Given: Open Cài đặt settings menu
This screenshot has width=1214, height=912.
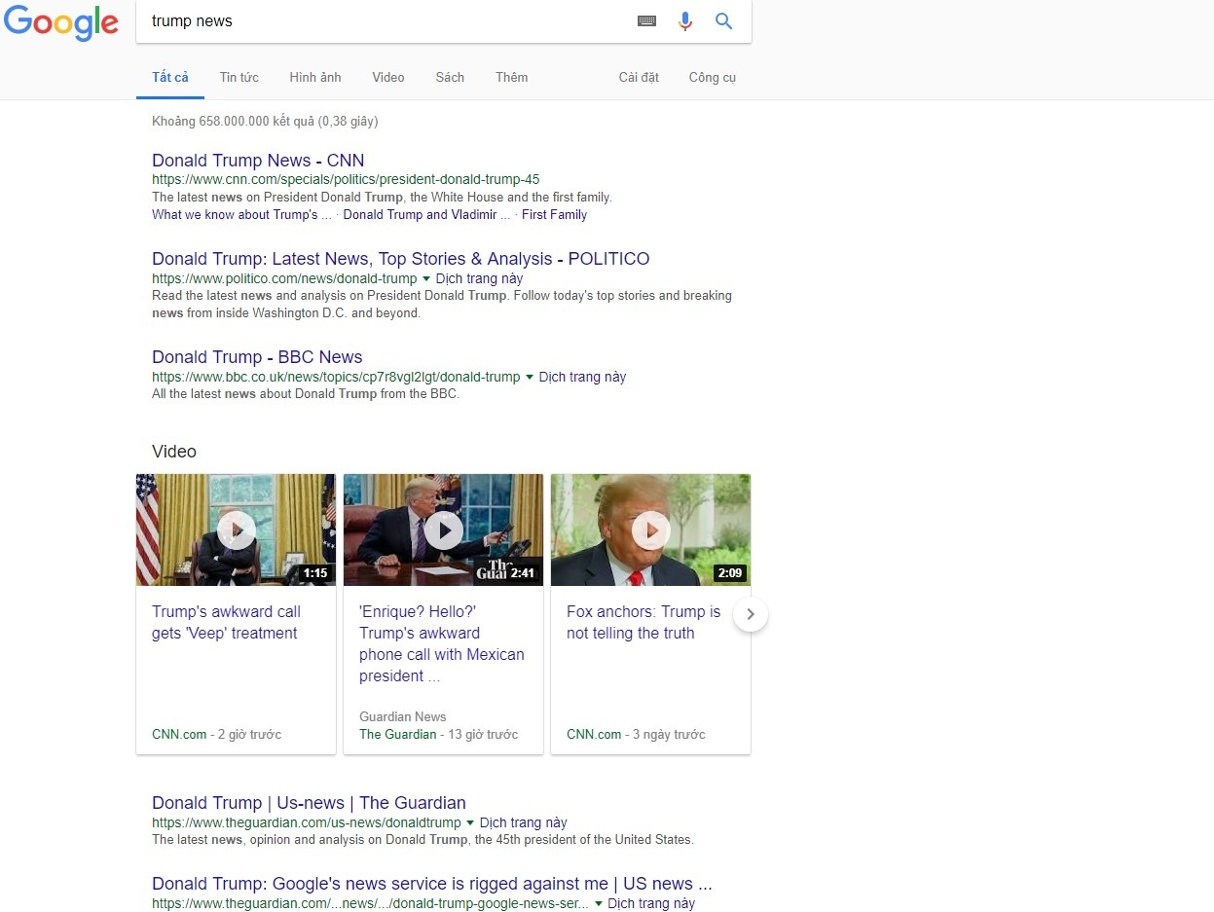Looking at the screenshot, I should (639, 77).
